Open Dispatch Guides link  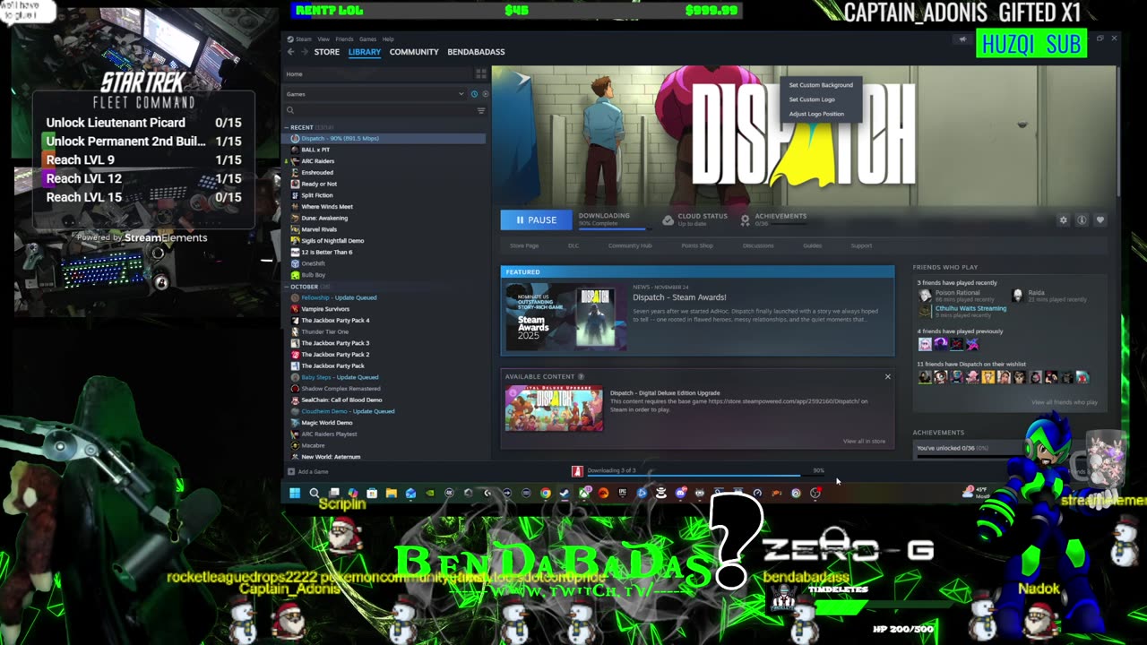point(813,245)
